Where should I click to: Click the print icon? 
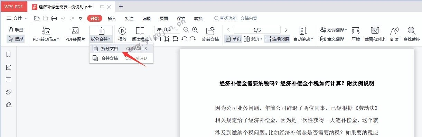click(54, 18)
